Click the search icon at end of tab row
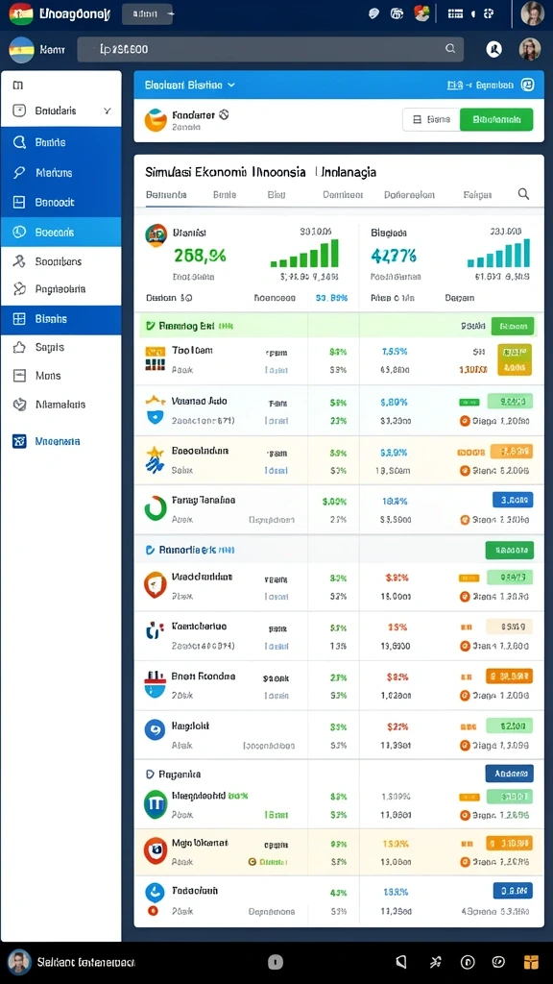The height and width of the screenshot is (984, 553). [523, 194]
